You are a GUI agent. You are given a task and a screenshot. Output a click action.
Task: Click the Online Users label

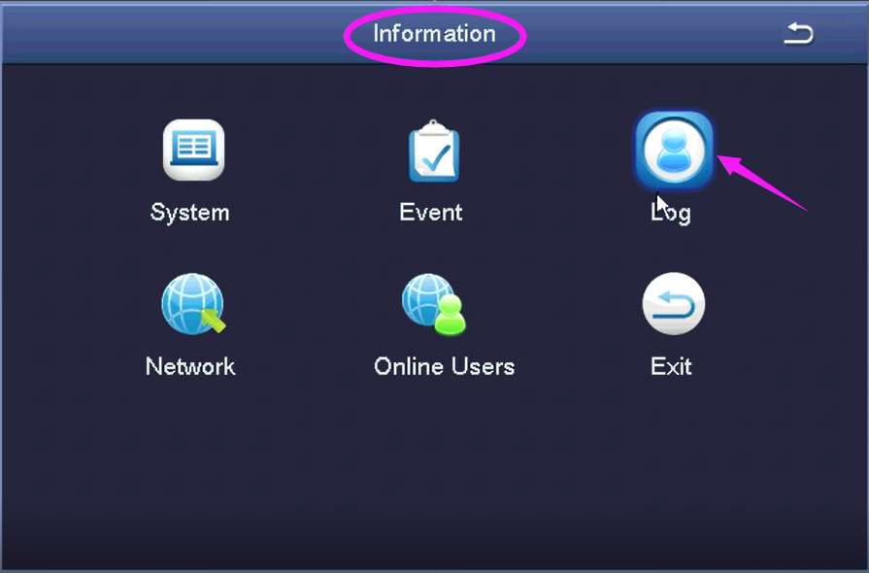pos(444,366)
